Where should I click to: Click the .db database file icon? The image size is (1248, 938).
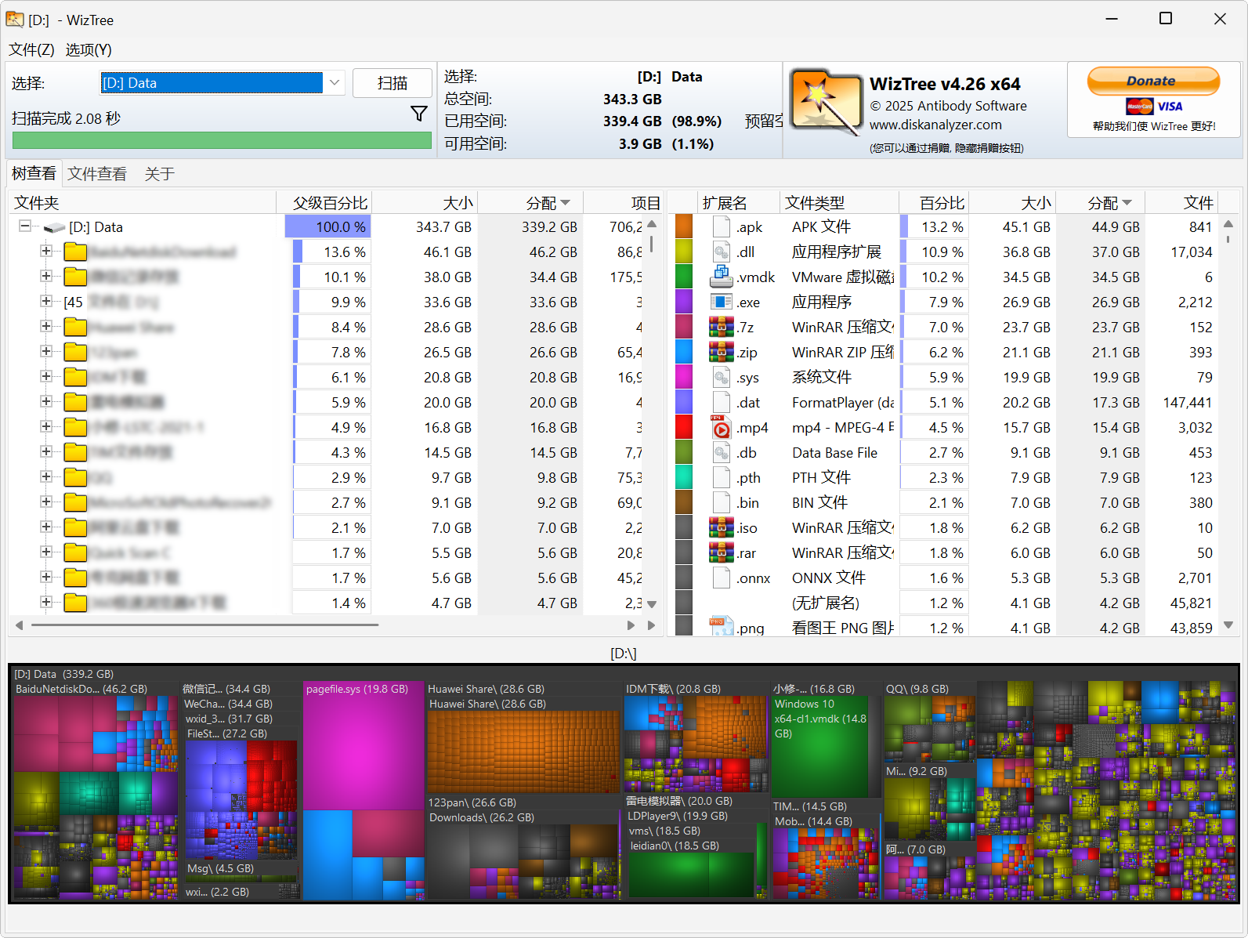coord(722,452)
